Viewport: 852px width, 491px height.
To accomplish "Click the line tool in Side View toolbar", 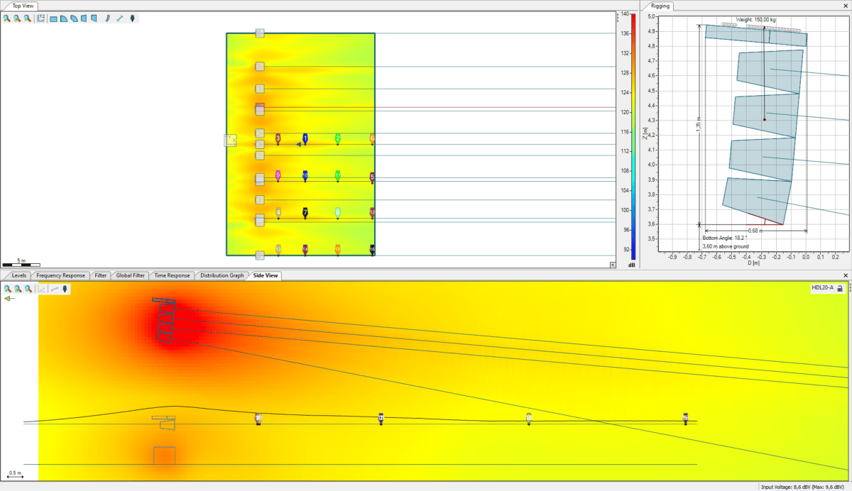I will pos(54,289).
